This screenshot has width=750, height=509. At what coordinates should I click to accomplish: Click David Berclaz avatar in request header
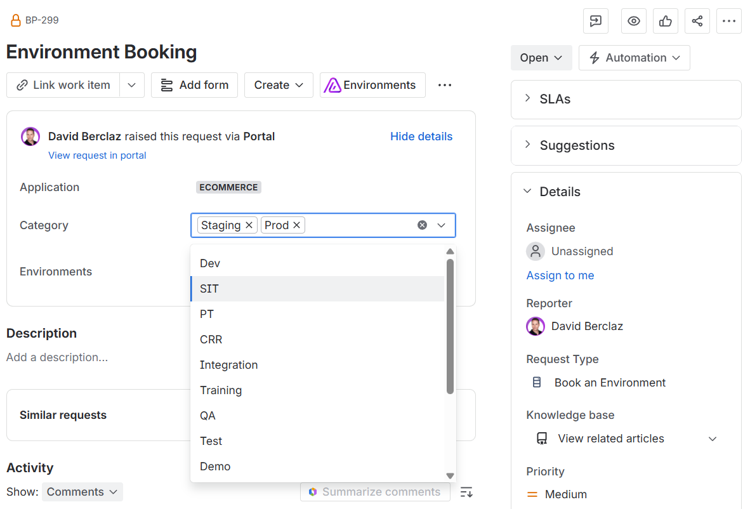(x=30, y=136)
